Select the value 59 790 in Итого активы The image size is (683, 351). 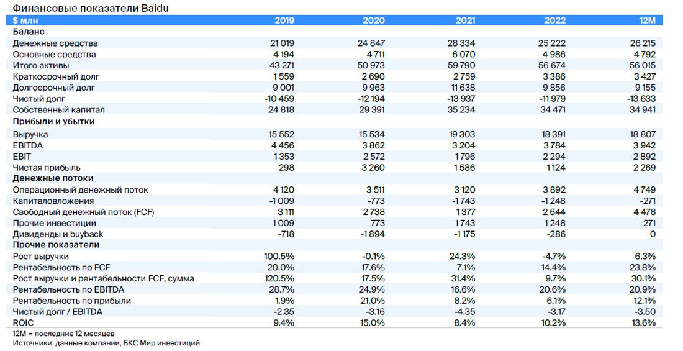point(461,65)
